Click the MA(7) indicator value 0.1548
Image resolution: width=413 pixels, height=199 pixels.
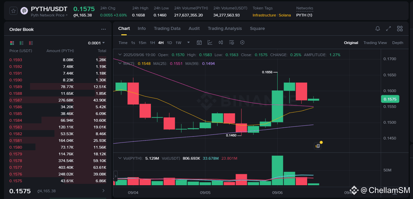point(144,63)
